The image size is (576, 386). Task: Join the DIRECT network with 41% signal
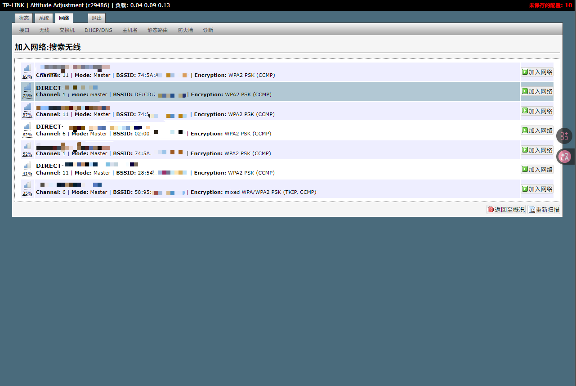(537, 170)
